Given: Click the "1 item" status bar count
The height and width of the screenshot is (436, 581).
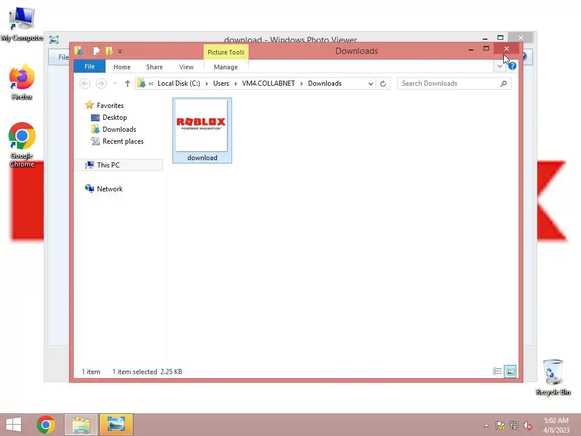Looking at the screenshot, I should pyautogui.click(x=91, y=371).
